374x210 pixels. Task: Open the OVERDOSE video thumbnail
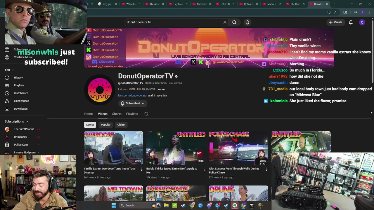click(113, 148)
